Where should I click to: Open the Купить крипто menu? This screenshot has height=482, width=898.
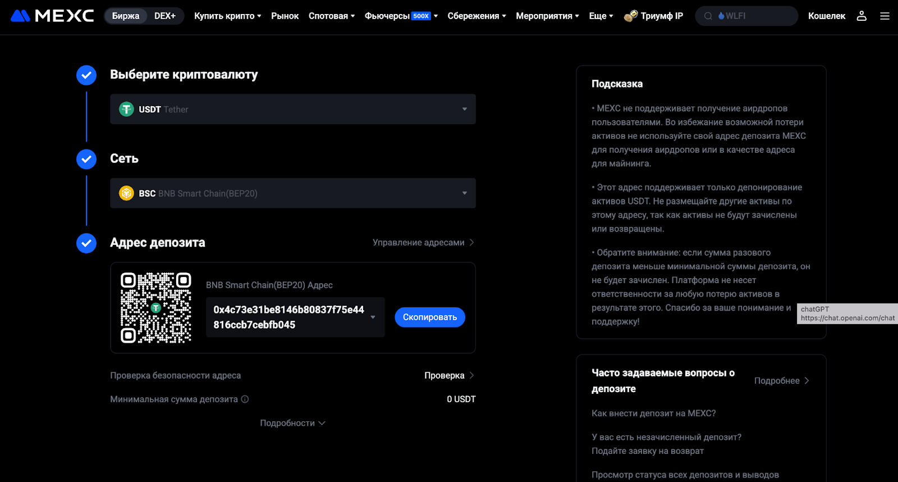pos(227,16)
